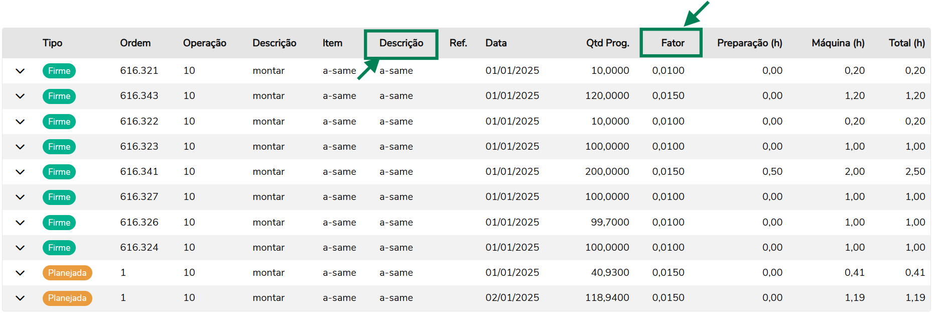932x313 pixels.
Task: Sort by the Tipo column header
Action: point(52,43)
